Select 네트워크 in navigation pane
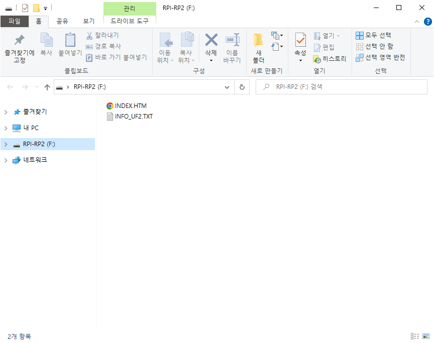 point(30,160)
